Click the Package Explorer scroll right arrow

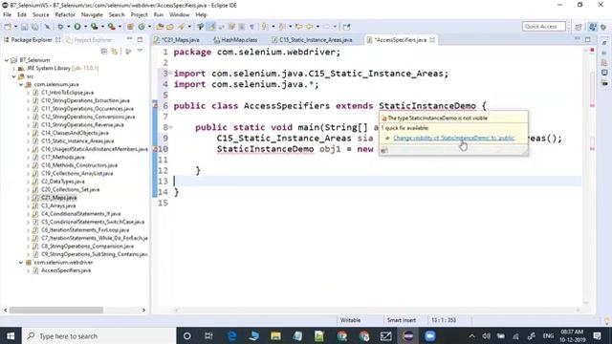point(143,310)
